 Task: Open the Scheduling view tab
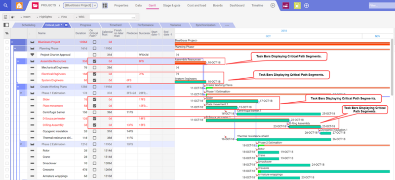pos(28,25)
